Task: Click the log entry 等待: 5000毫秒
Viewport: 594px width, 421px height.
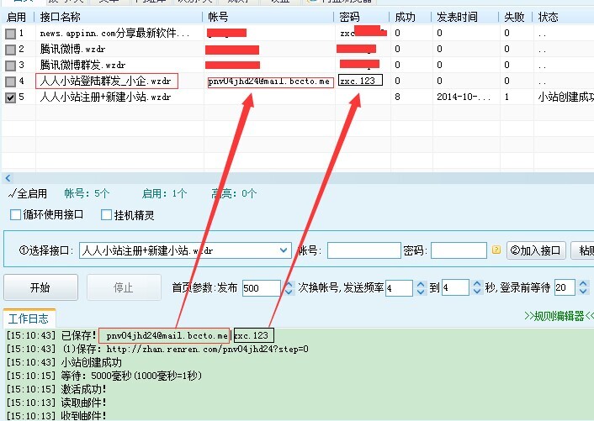Action: pyautogui.click(x=104, y=376)
